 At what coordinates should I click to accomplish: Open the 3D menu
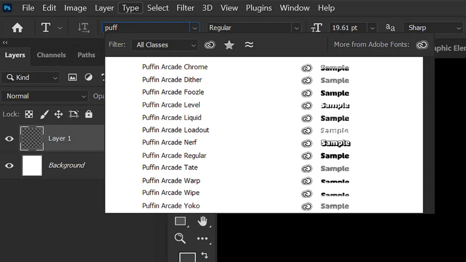[208, 8]
